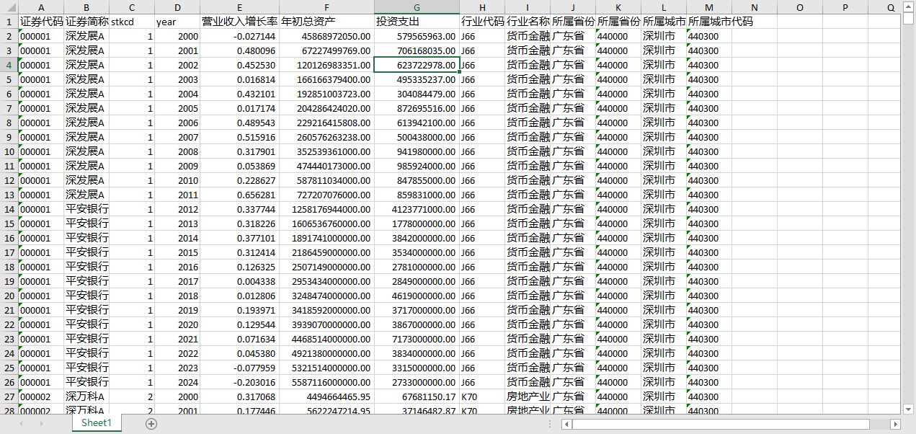Select cell with value 3418592000000.00
The width and height of the screenshot is (916, 434).
326,310
